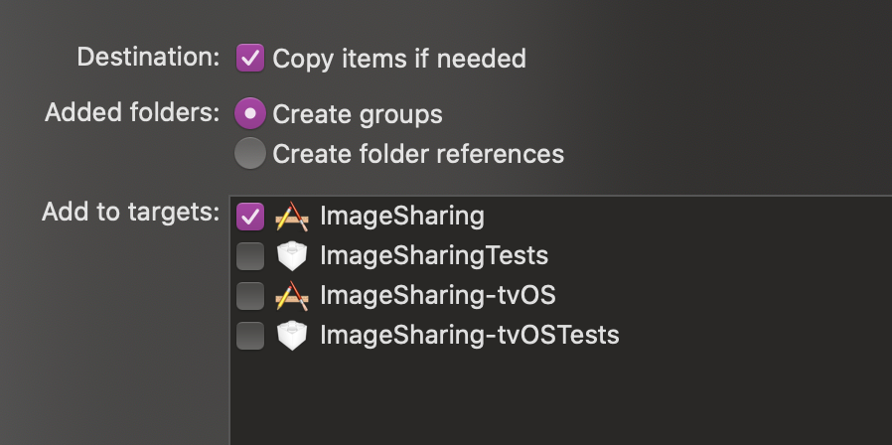The height and width of the screenshot is (445, 892).
Task: Select the ImageSharing-tvOSTests target row name
Action: [x=469, y=335]
